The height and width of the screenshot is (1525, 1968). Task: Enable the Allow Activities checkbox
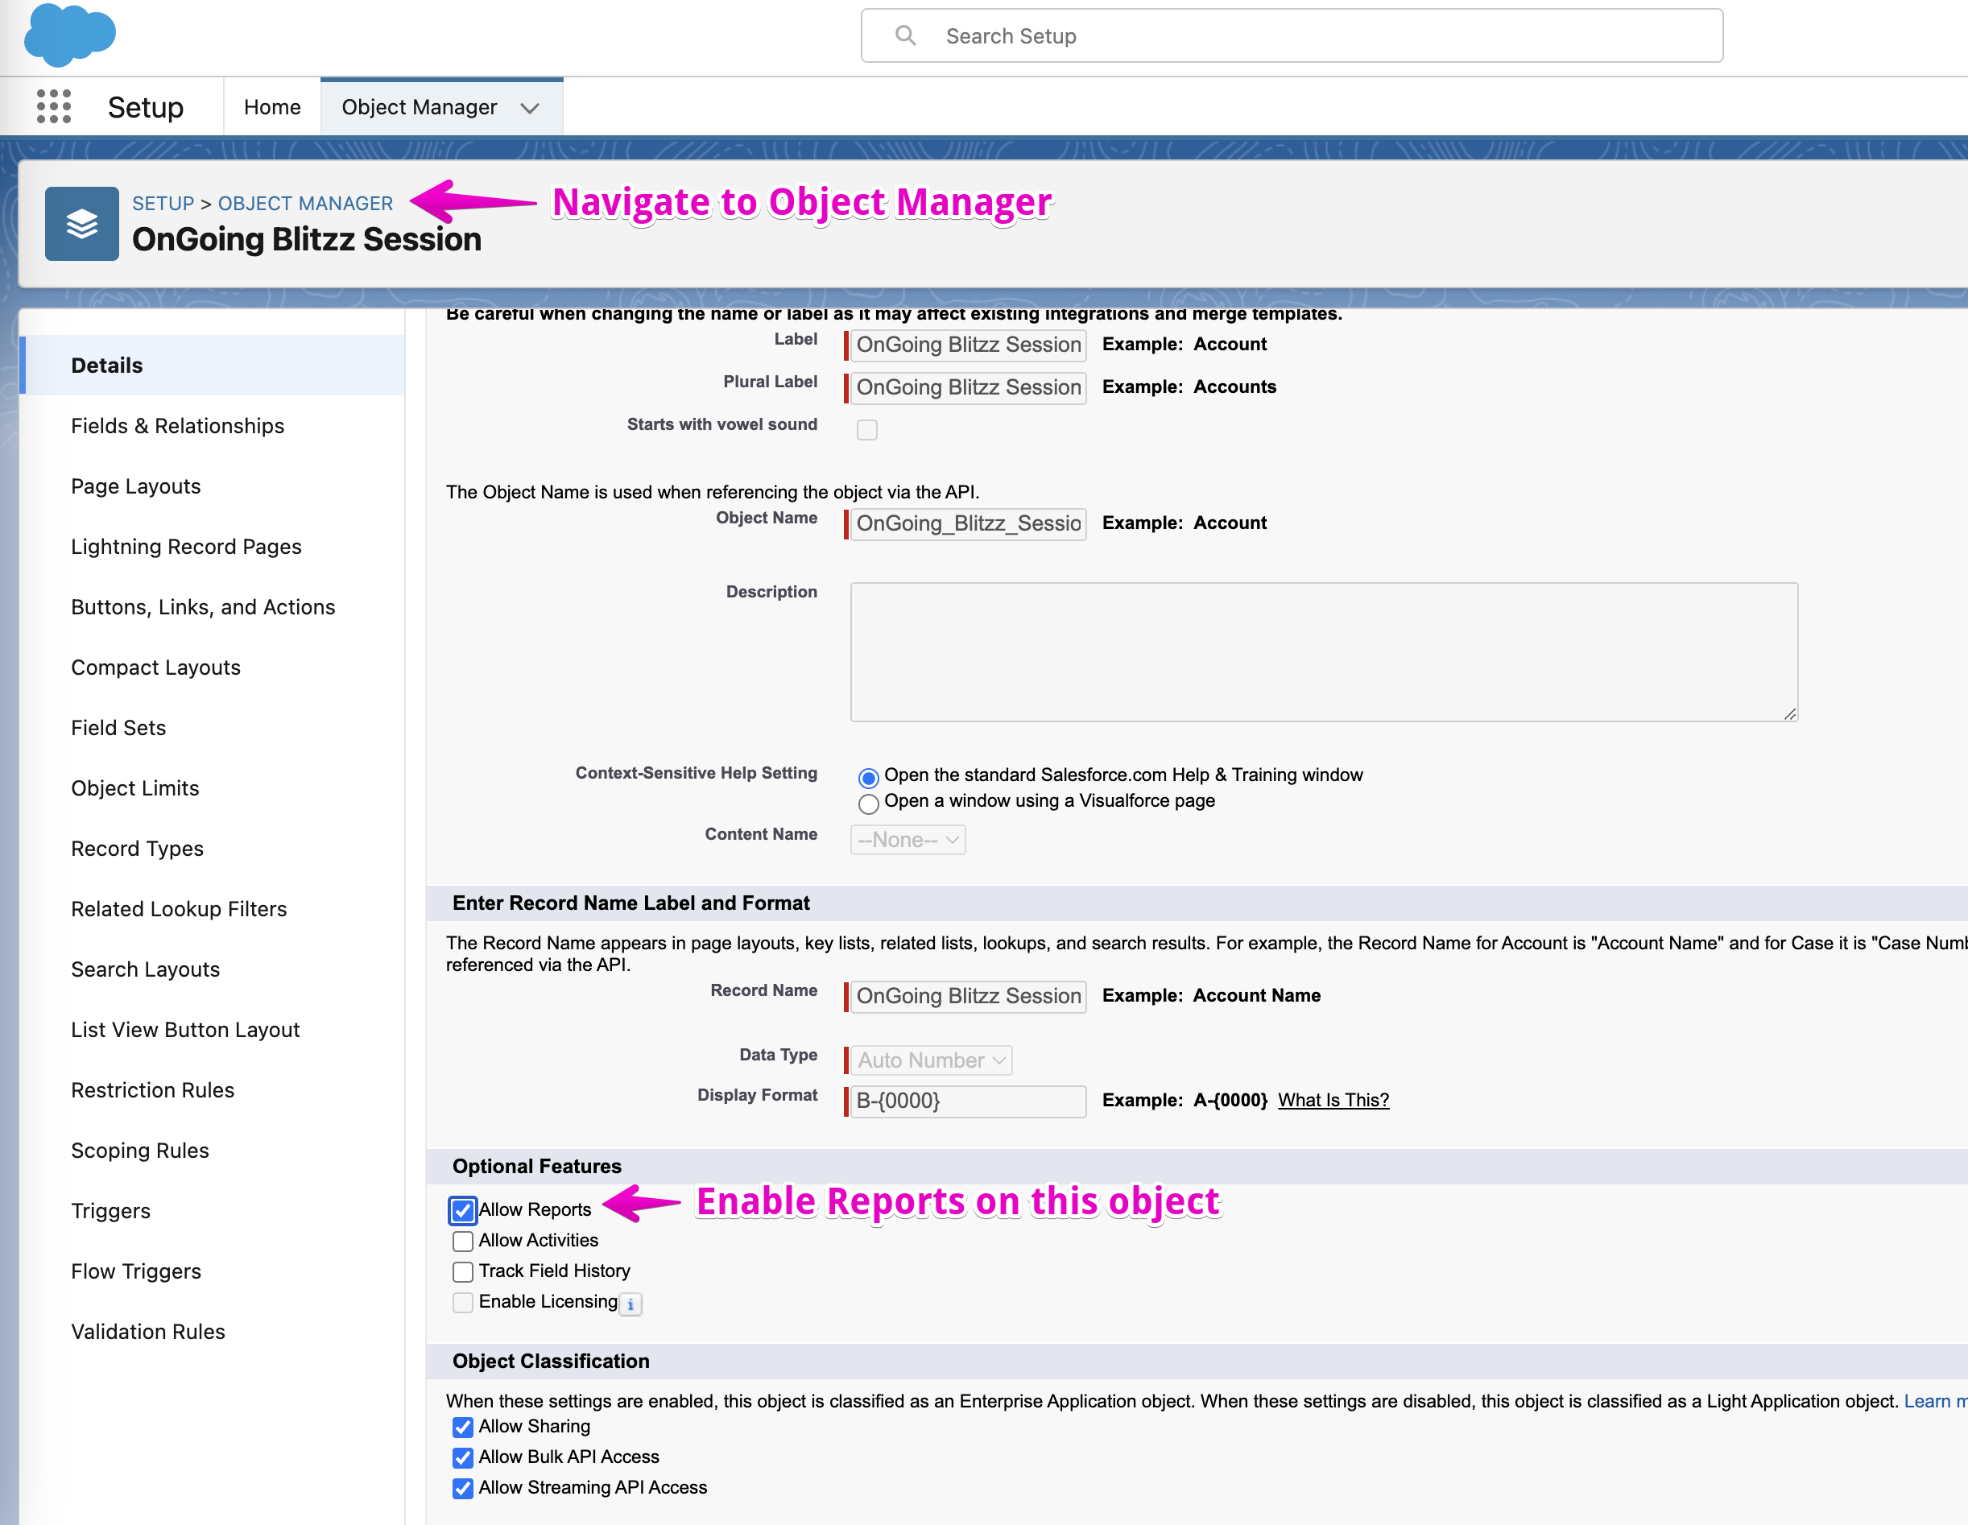click(x=462, y=1242)
